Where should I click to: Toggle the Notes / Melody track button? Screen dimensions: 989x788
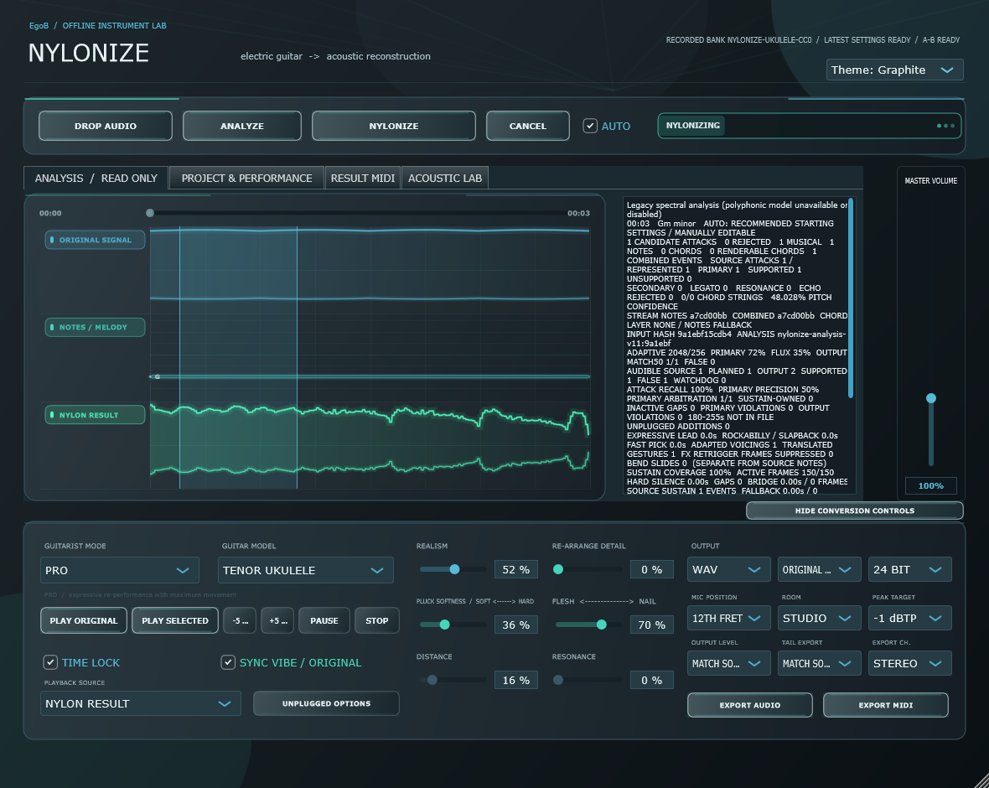coord(95,327)
